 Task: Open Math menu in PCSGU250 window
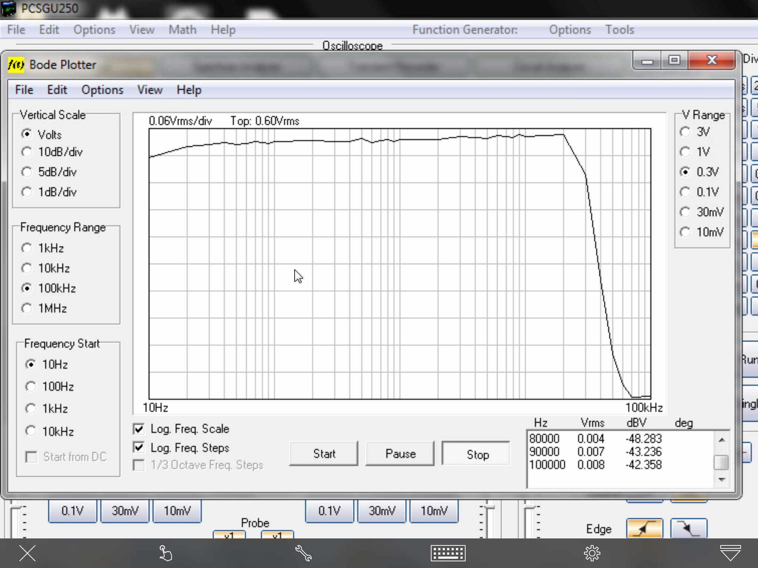pyautogui.click(x=182, y=30)
